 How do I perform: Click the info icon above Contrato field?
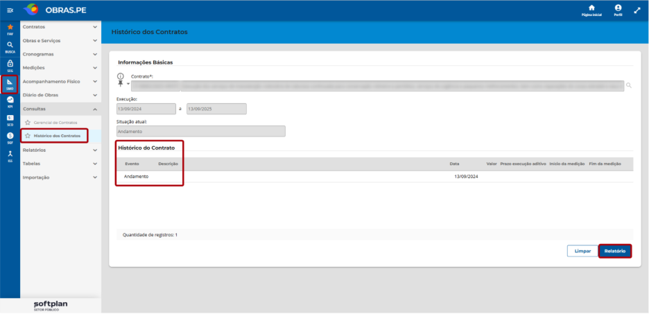tap(121, 76)
